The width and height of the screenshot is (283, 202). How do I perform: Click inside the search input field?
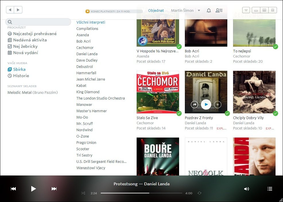click(40, 22)
